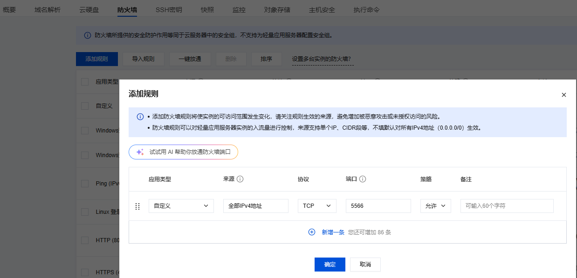Click the 一键放通 button
The height and width of the screenshot is (278, 577).
pyautogui.click(x=190, y=59)
